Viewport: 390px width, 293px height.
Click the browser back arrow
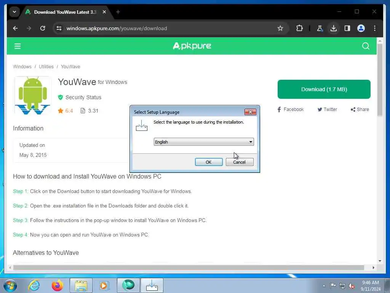15,28
